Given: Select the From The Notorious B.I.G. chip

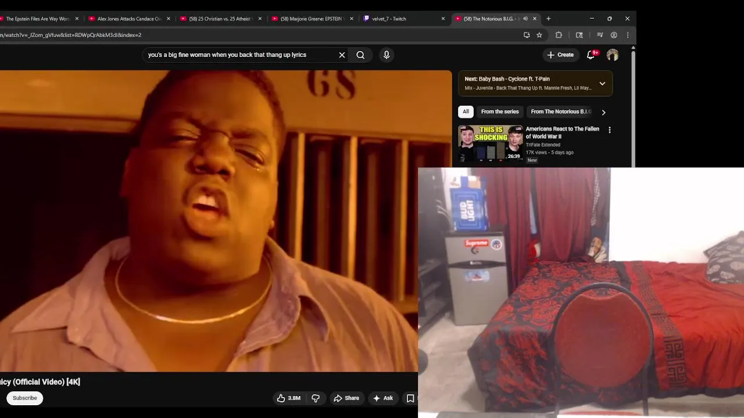Looking at the screenshot, I should click(x=560, y=111).
